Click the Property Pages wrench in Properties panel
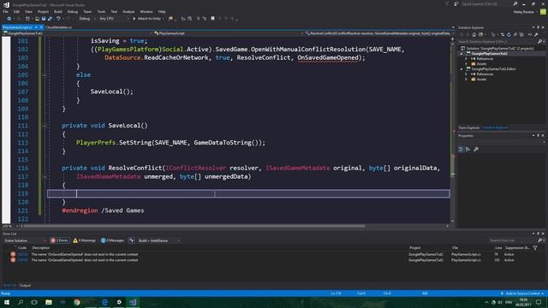548x308 pixels. pos(476,149)
